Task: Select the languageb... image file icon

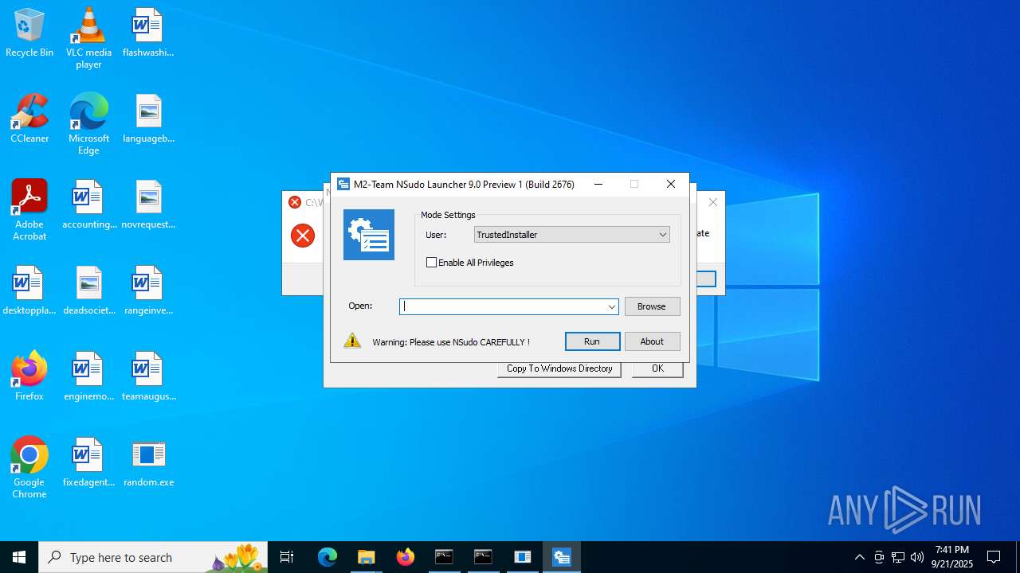Action: [x=148, y=119]
